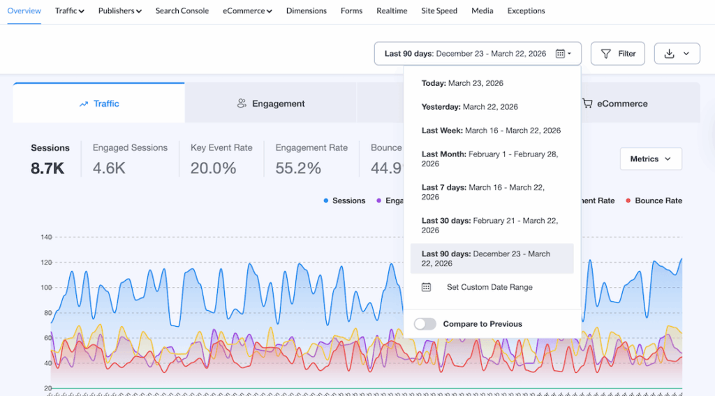This screenshot has width=715, height=396.
Task: Select Last 30 days date range option
Action: click(489, 225)
